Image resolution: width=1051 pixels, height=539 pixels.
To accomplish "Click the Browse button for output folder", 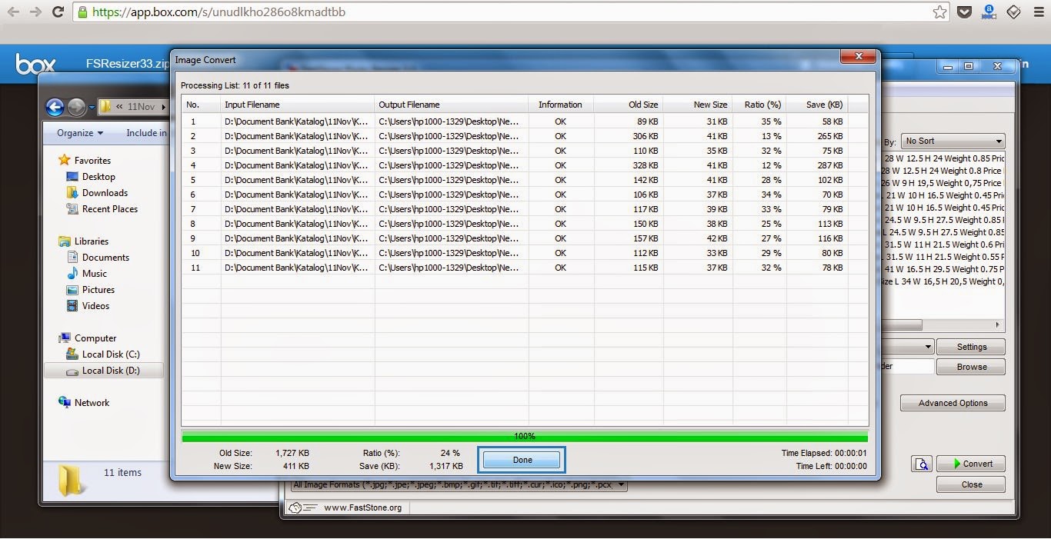I will [971, 367].
